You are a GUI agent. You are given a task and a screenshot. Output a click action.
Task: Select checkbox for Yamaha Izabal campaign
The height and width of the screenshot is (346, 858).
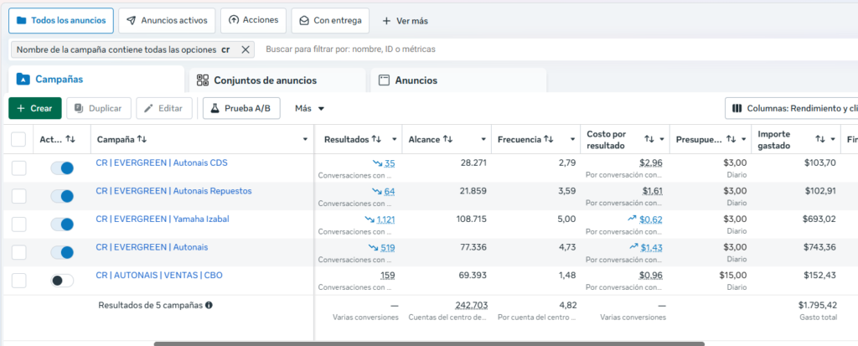(x=18, y=224)
